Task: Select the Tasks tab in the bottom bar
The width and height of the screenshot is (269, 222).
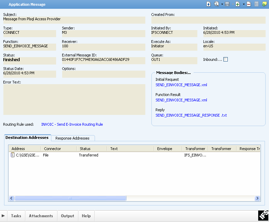Action: (16, 216)
